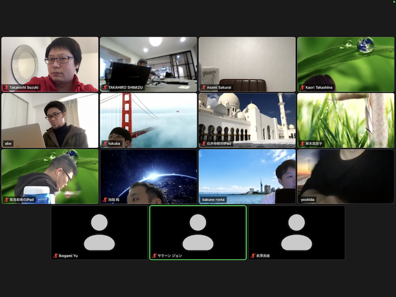The image size is (396, 297).
Task: Click muted mic icon beside サマーン ジョン
Action: [x=154, y=256]
